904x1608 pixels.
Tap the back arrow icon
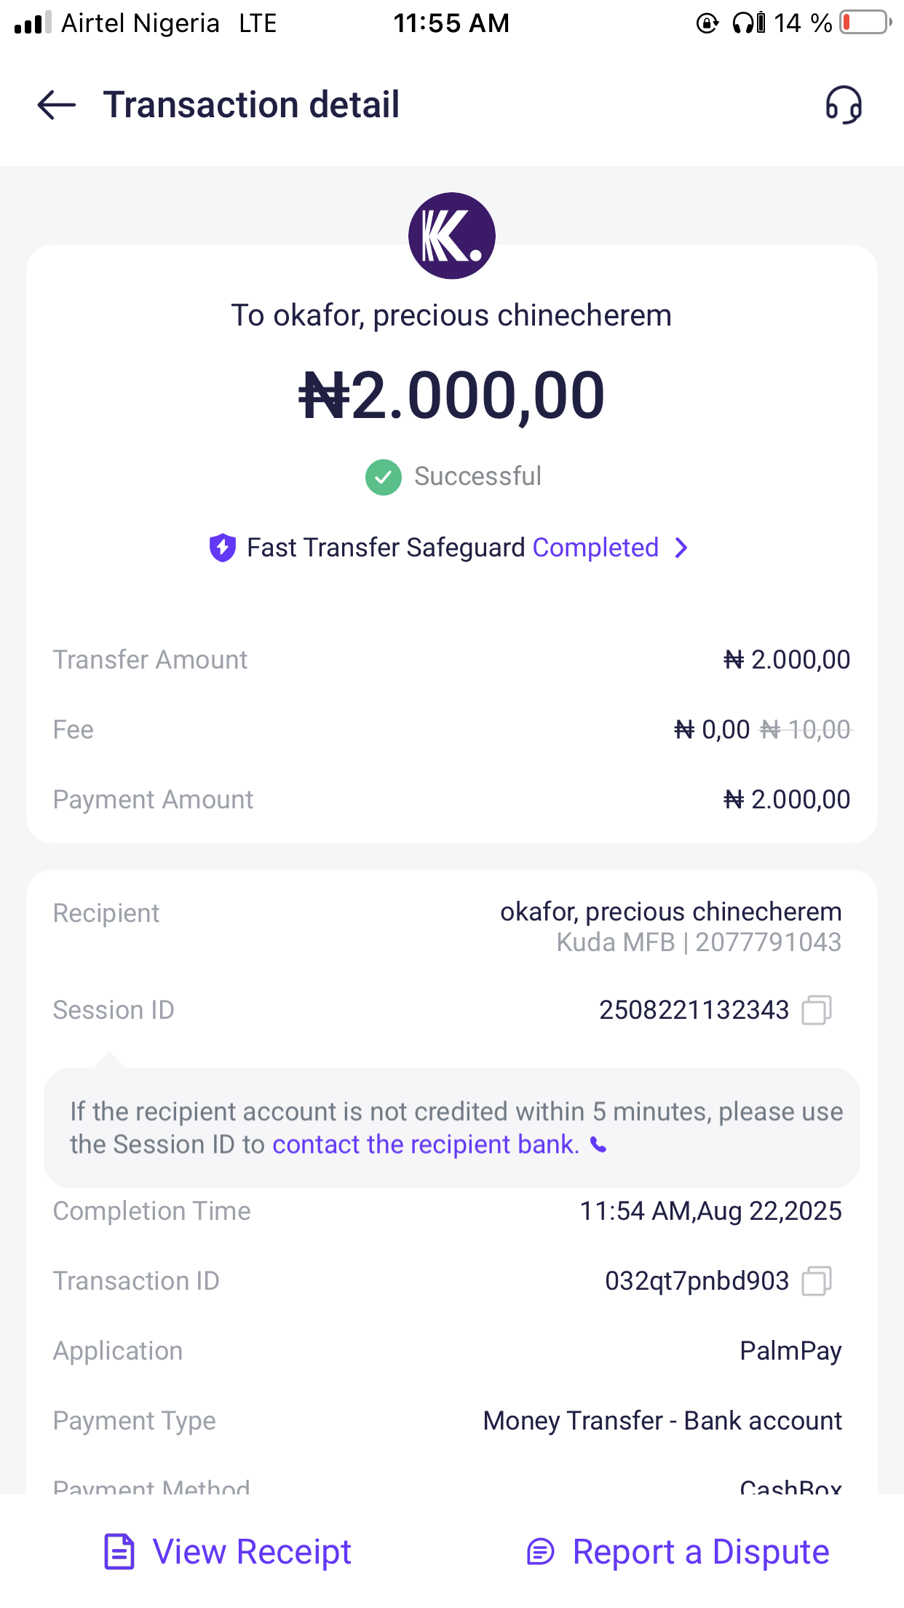pos(57,105)
